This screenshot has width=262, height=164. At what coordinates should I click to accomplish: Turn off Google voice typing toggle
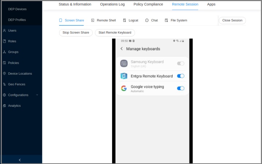[181, 88]
